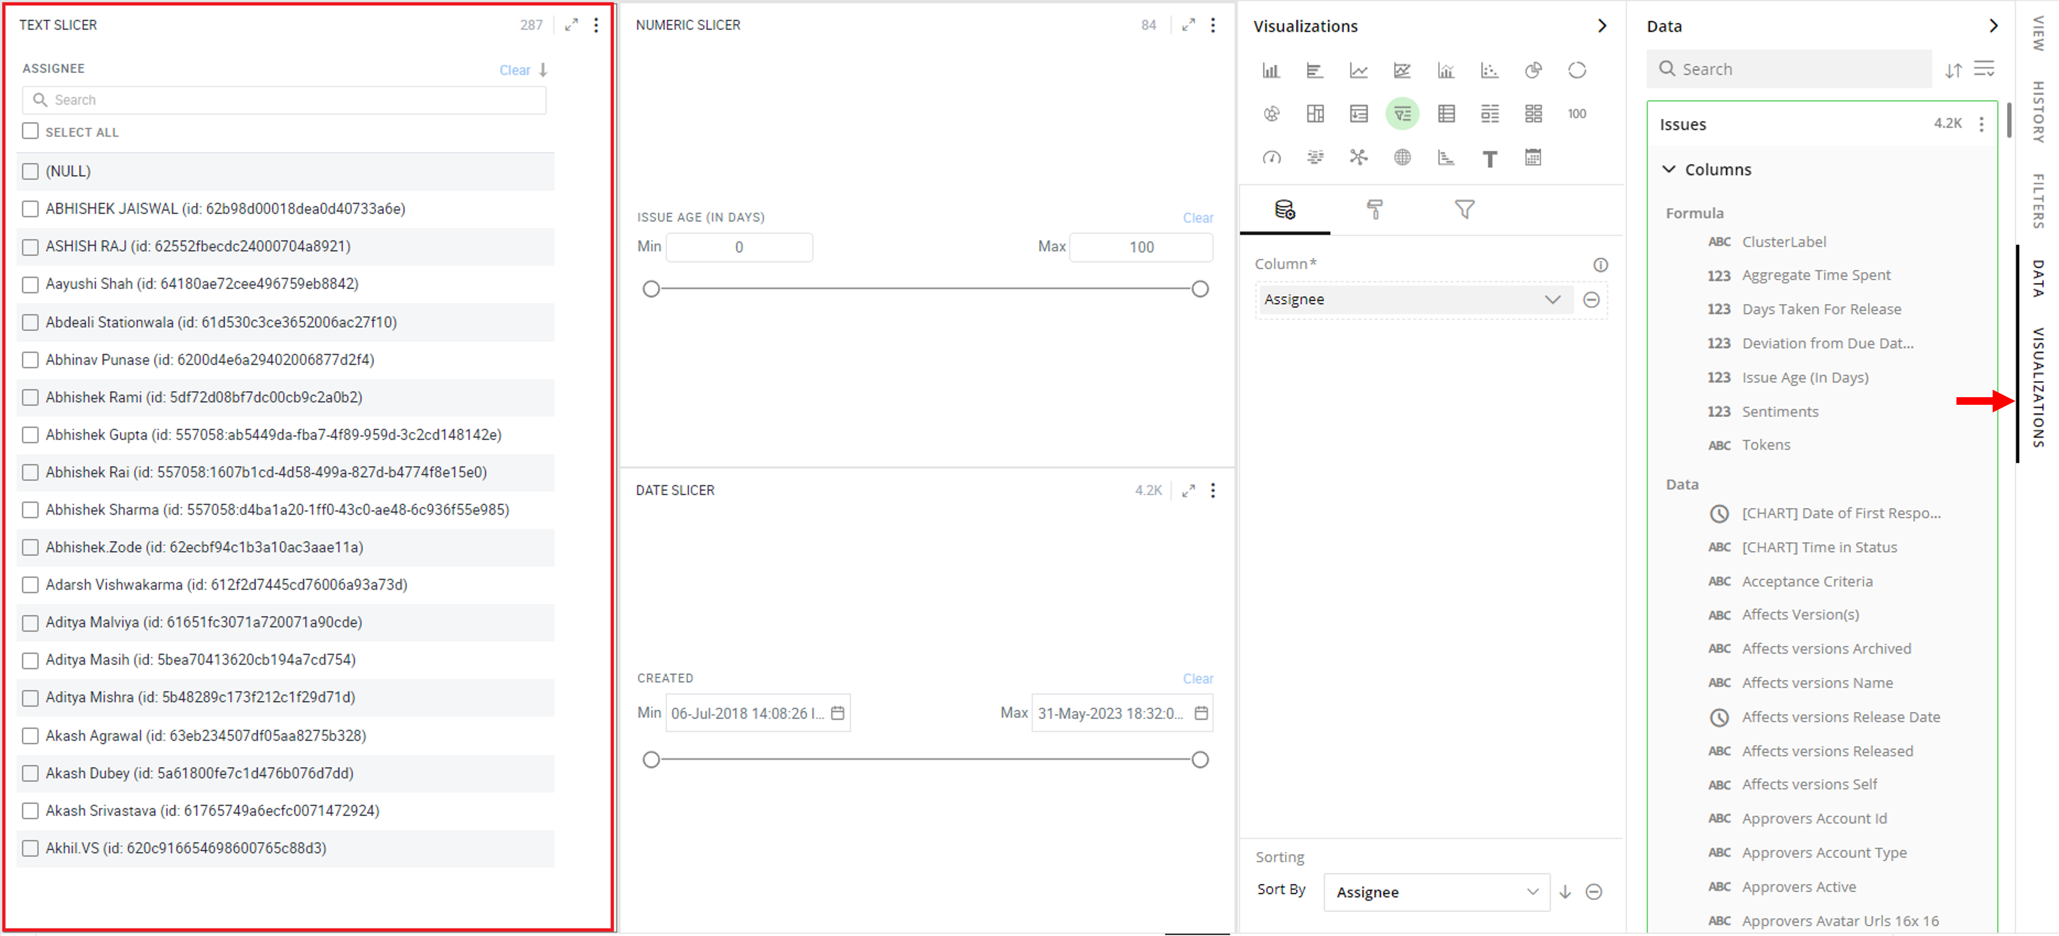Screen dimensions: 2059x936
Task: Open the Column info tooltip icon
Action: [x=1600, y=265]
